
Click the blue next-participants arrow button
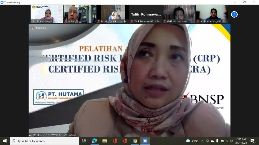(234, 14)
